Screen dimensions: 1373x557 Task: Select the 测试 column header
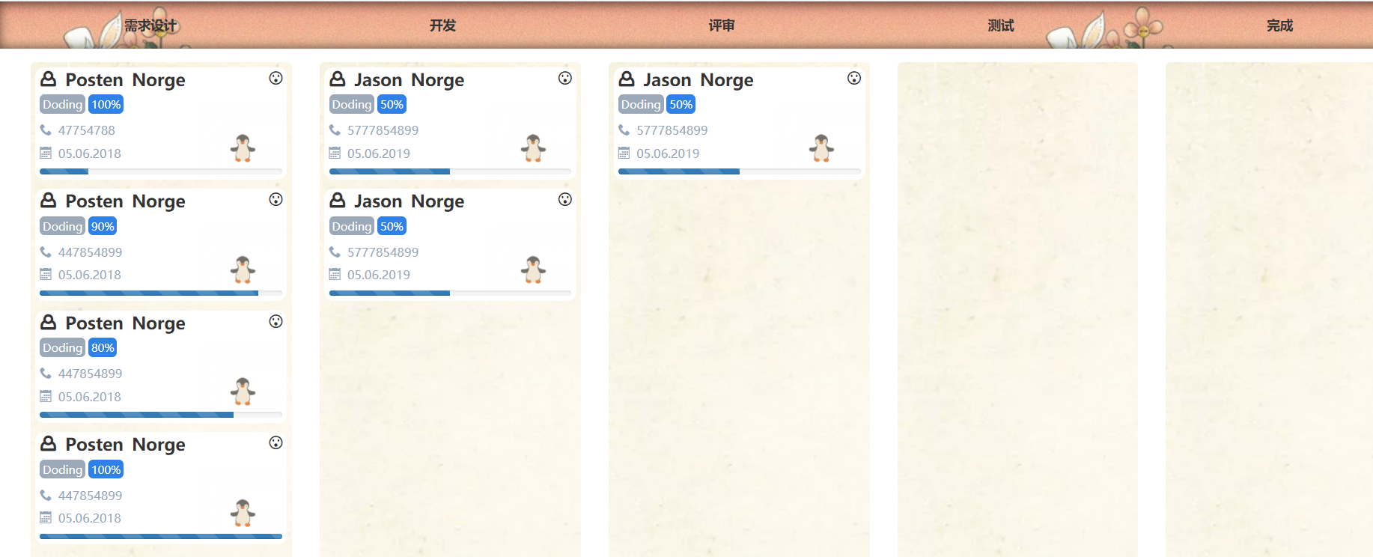pos(1001,25)
